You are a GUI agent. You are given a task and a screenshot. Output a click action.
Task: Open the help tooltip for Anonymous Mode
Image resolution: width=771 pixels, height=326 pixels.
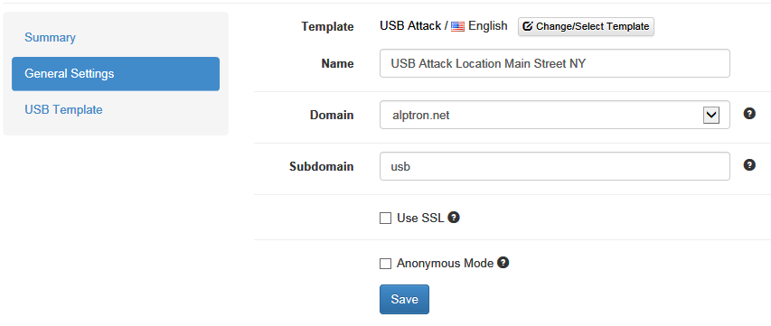pyautogui.click(x=503, y=263)
